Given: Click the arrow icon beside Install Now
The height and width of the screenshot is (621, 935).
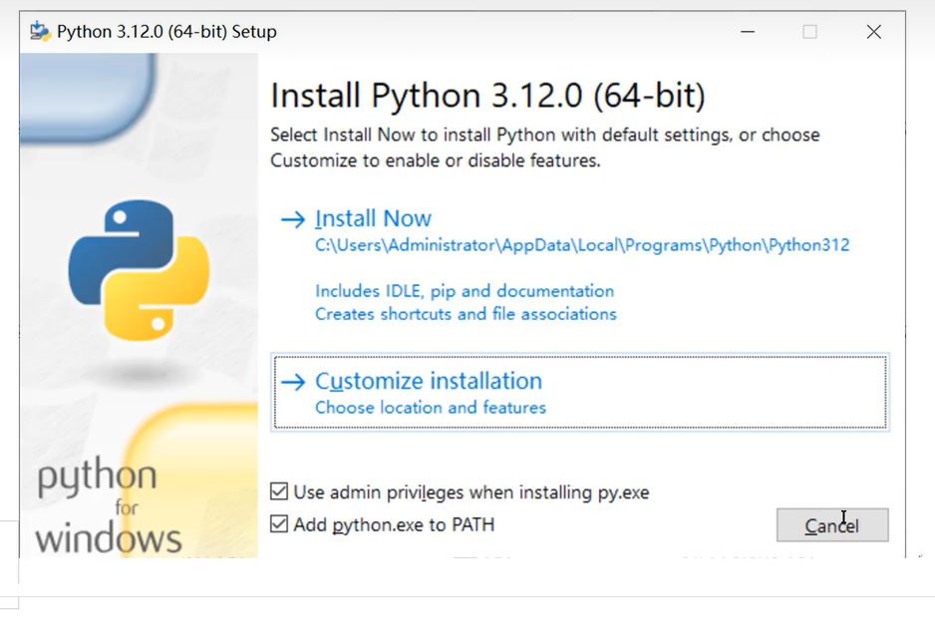Looking at the screenshot, I should pyautogui.click(x=292, y=219).
